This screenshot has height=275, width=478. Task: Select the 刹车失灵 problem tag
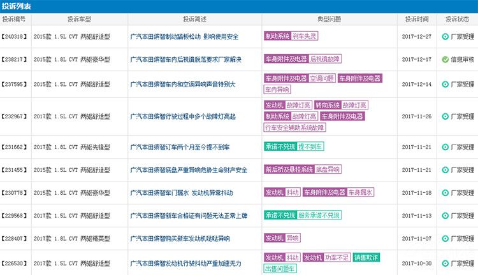(x=305, y=37)
